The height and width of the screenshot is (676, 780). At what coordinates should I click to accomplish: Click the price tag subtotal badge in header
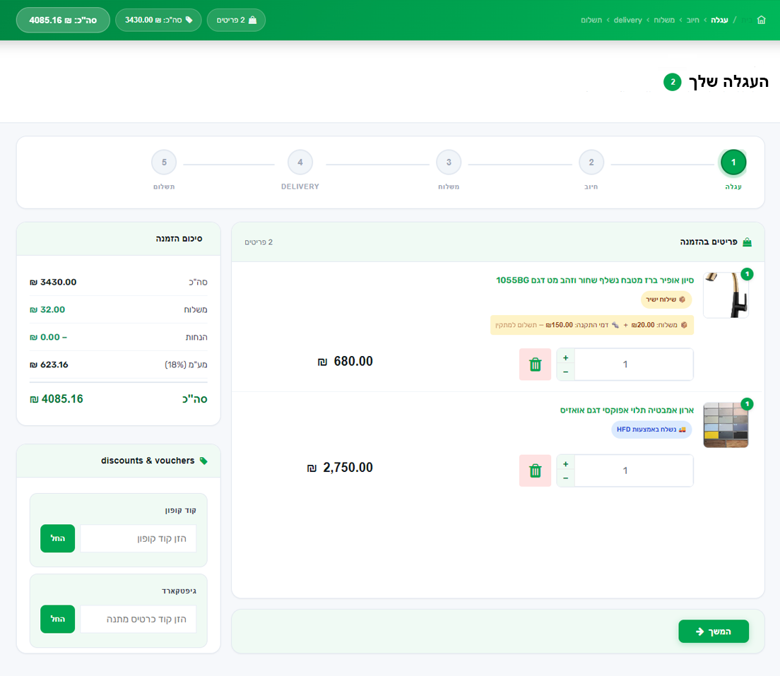[158, 20]
